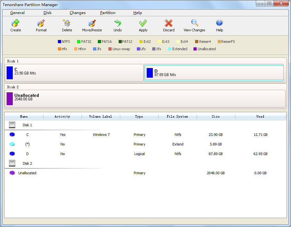Apply pending changes with Apply icon
This screenshot has height=227, width=291.
[143, 25]
